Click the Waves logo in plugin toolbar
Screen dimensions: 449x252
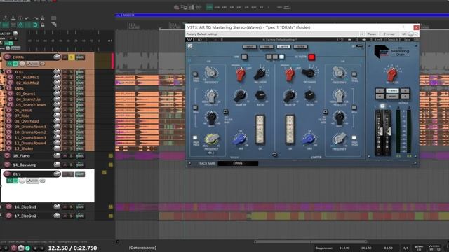click(189, 40)
